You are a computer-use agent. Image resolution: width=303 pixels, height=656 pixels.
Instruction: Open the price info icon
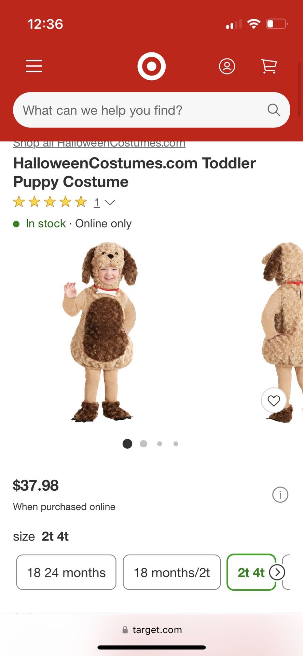(280, 494)
